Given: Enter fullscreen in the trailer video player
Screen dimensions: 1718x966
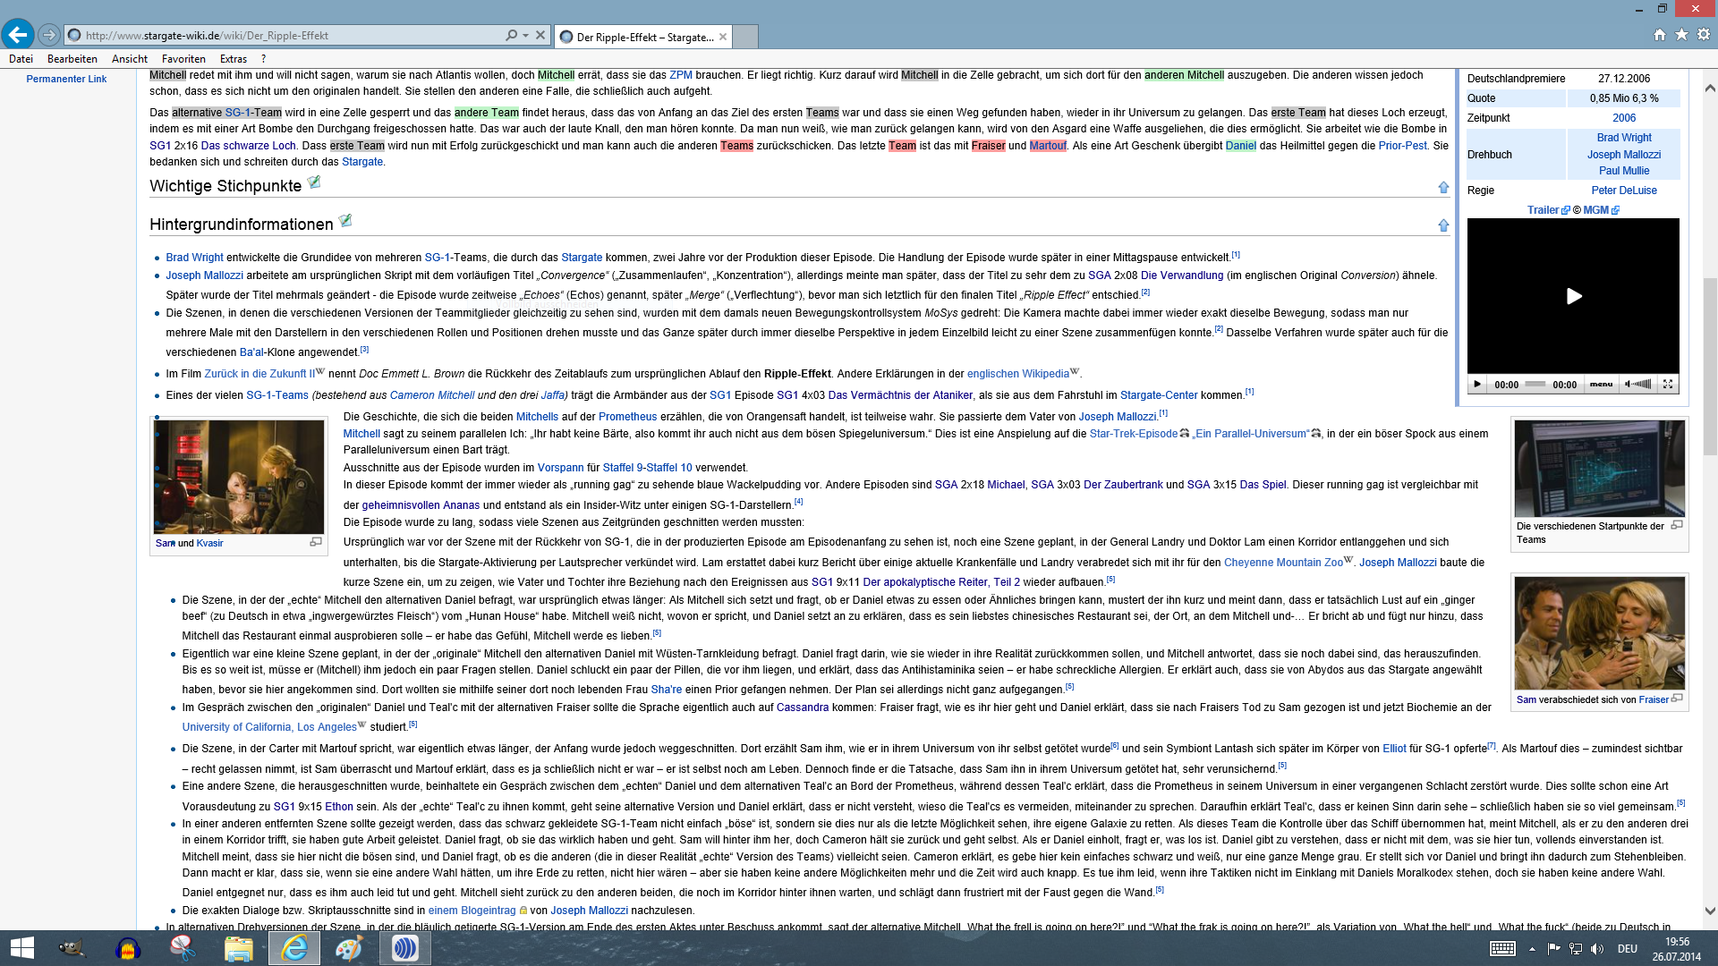Looking at the screenshot, I should tap(1668, 385).
